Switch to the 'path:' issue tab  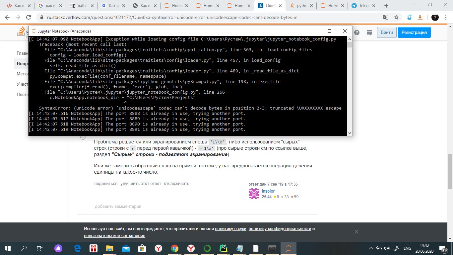click(x=82, y=6)
